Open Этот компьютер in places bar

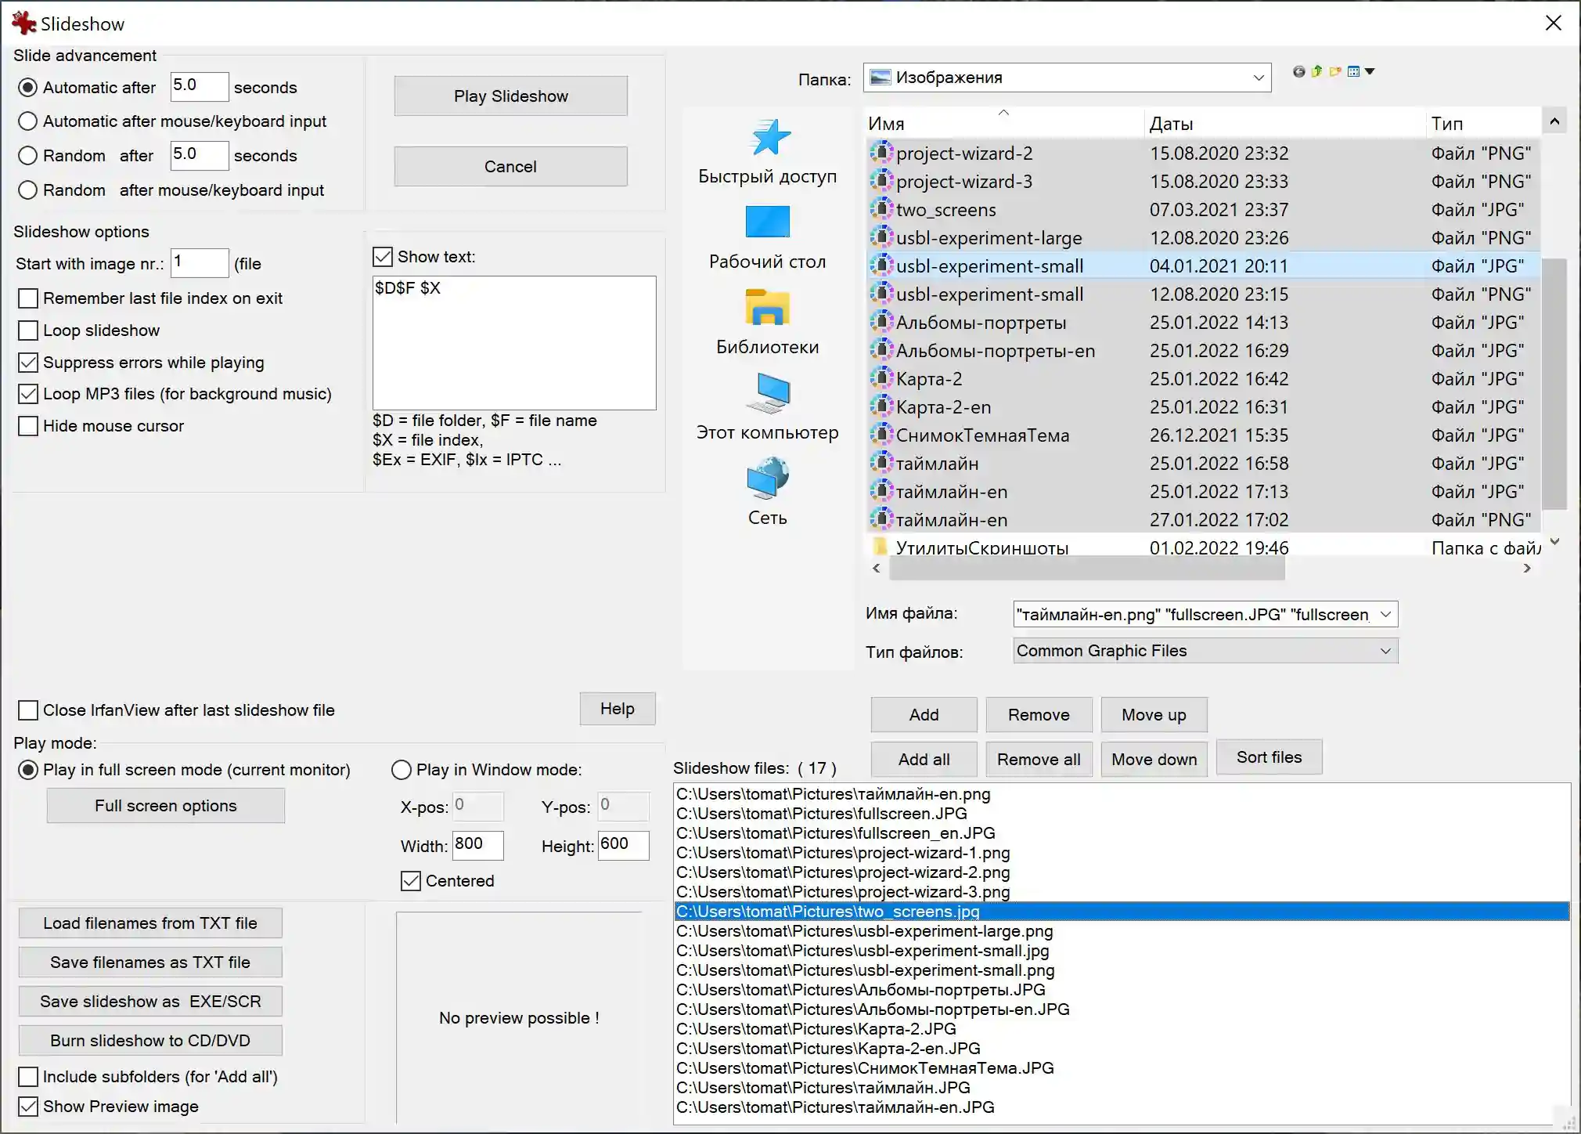pos(767,408)
